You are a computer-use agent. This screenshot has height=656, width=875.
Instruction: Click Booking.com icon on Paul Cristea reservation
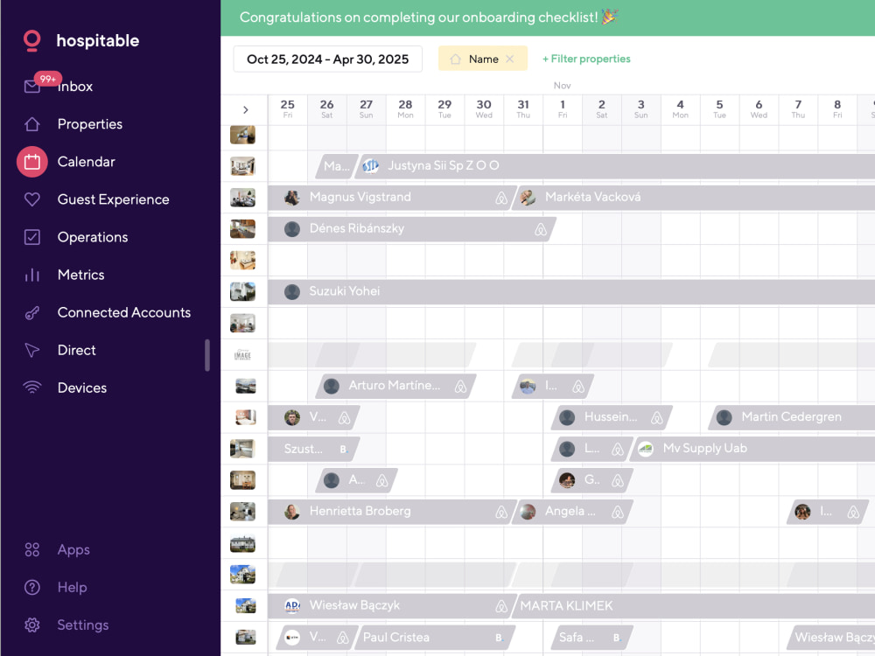tap(499, 638)
